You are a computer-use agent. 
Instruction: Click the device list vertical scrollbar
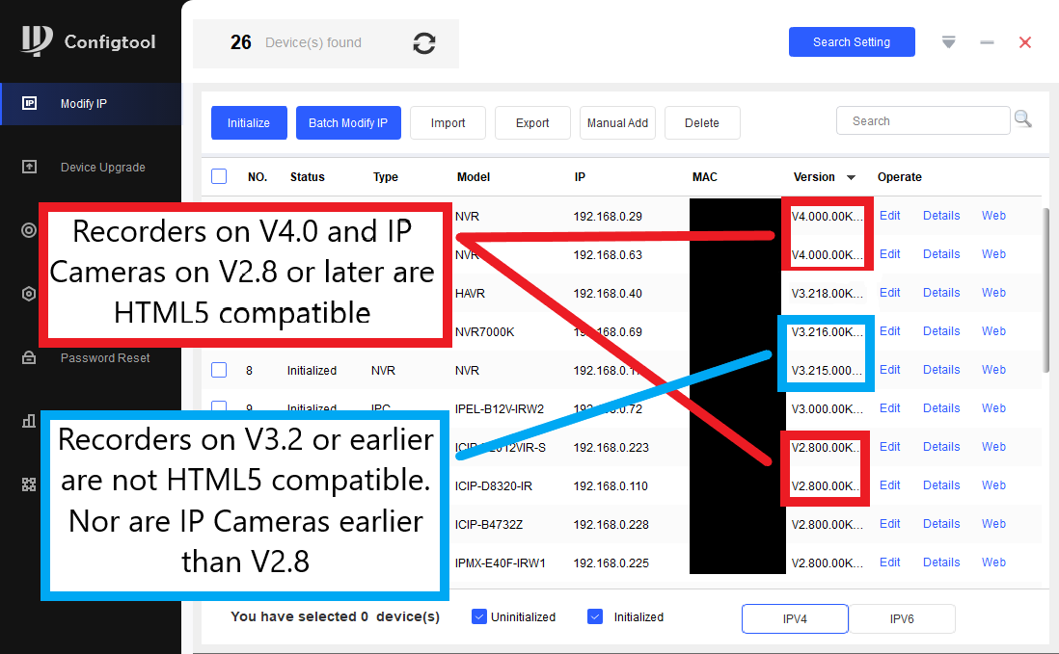[x=1046, y=290]
